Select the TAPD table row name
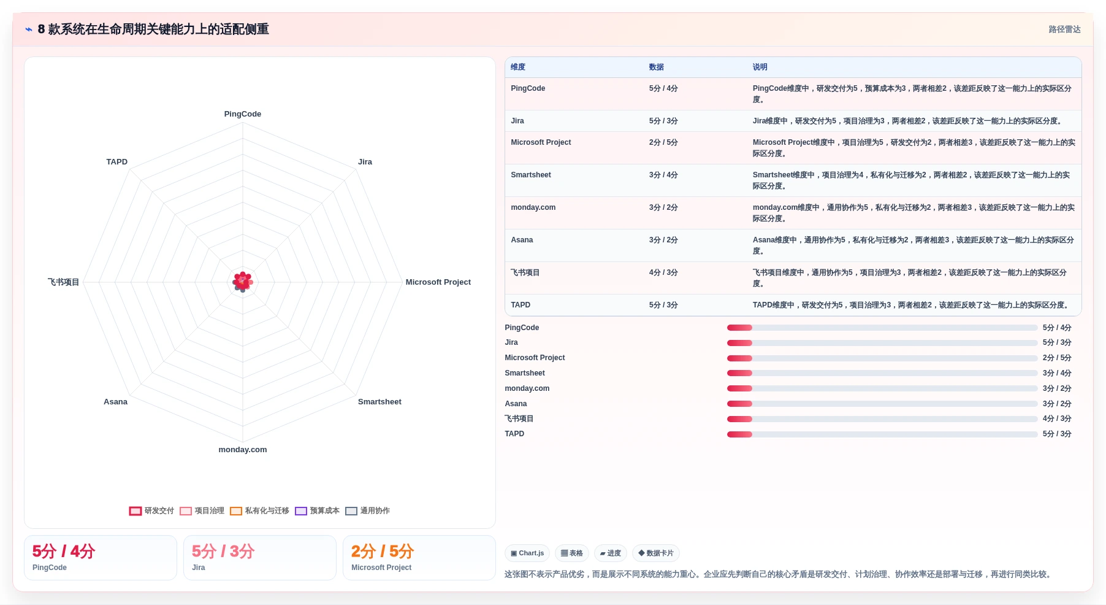 [521, 305]
